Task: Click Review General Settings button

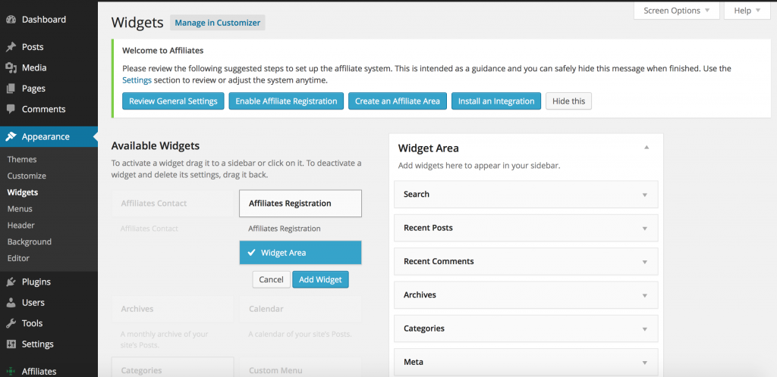Action: pyautogui.click(x=174, y=101)
